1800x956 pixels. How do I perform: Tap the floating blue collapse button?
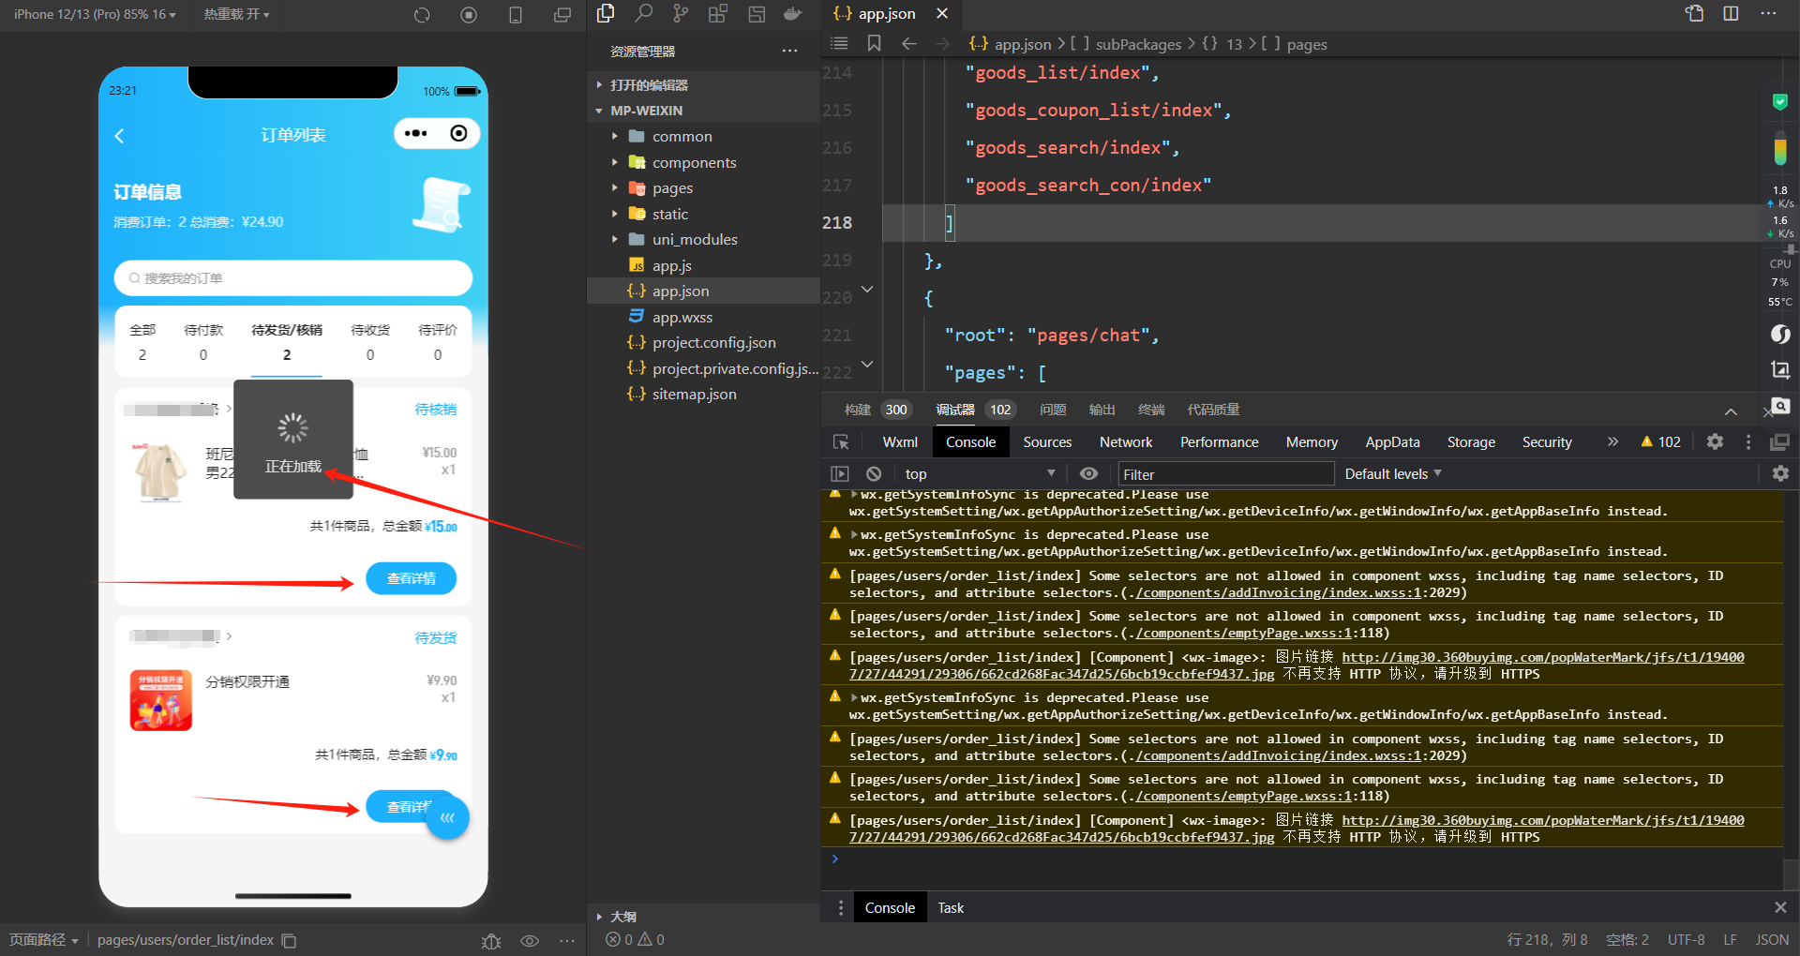[447, 817]
